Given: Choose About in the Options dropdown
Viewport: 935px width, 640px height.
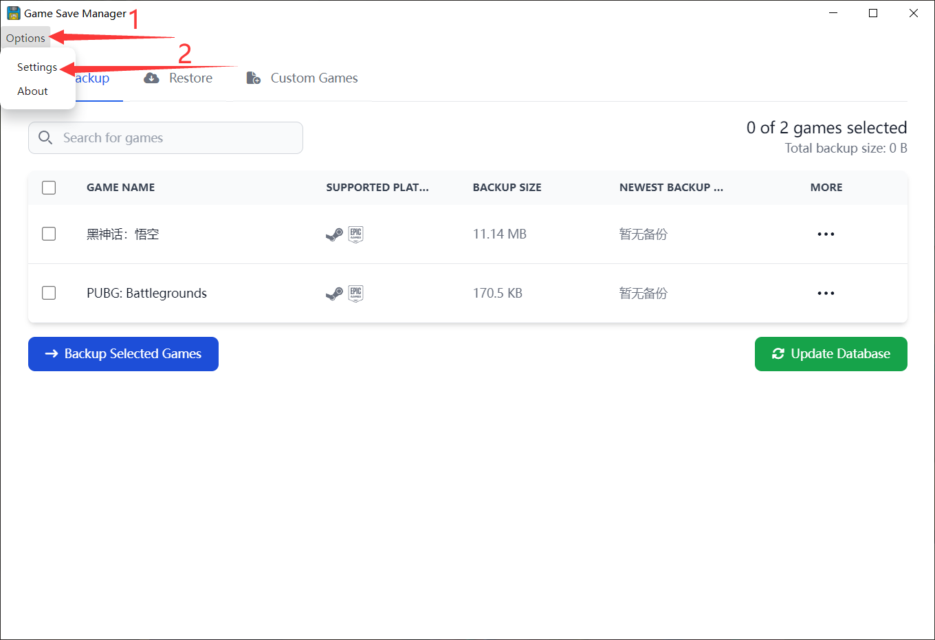Looking at the screenshot, I should pyautogui.click(x=32, y=91).
